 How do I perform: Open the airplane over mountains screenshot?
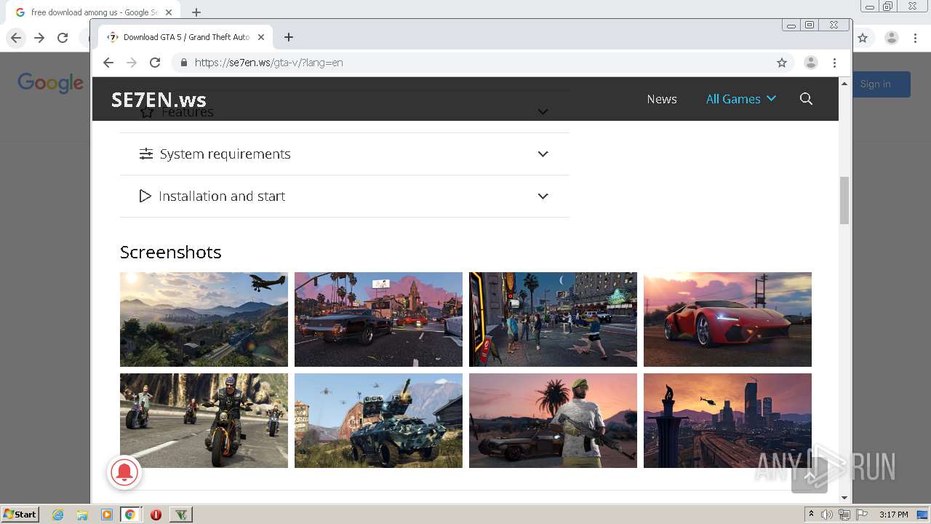204,319
